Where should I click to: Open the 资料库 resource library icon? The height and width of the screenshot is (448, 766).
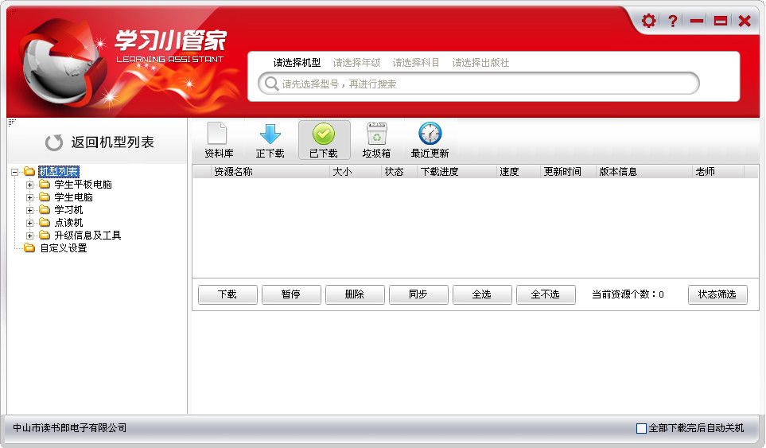coord(218,134)
